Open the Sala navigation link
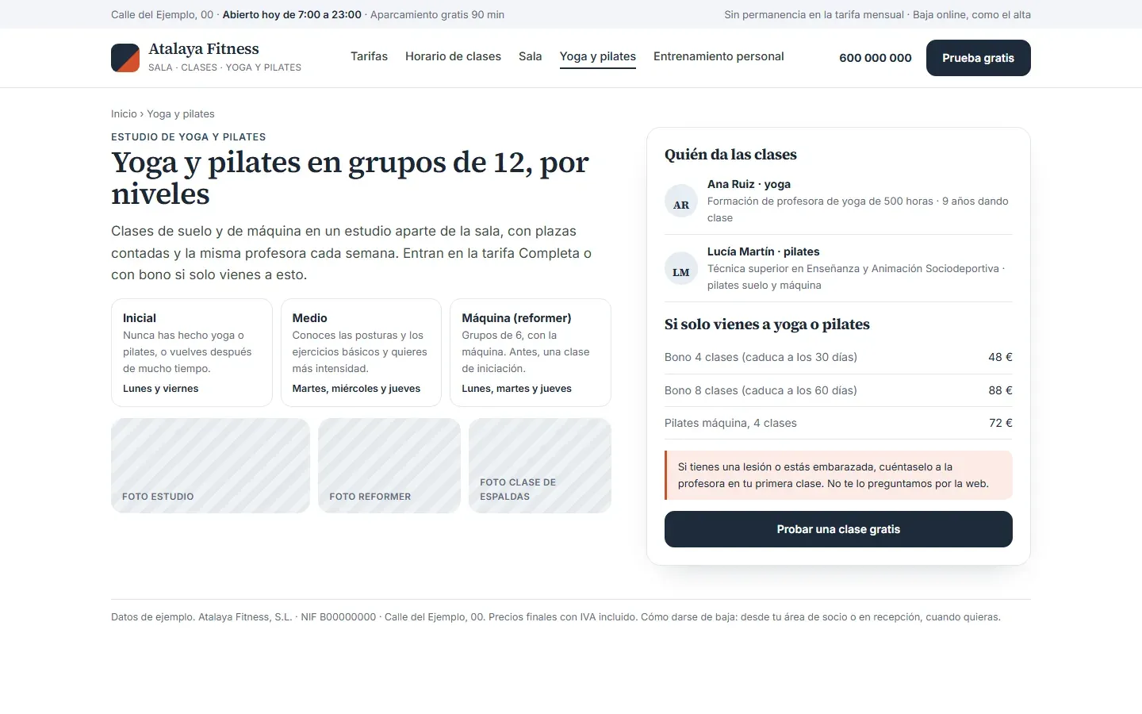1142x714 pixels. tap(530, 56)
